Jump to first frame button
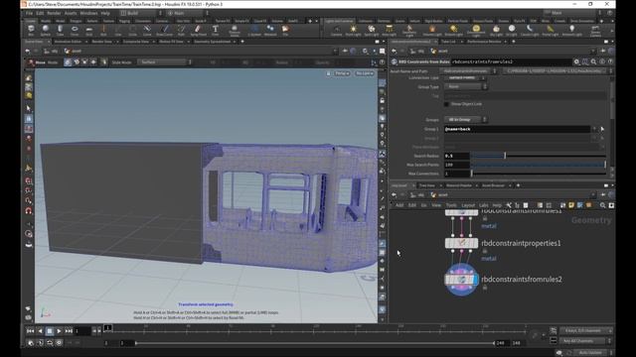This screenshot has height=357, width=636. [x=31, y=331]
